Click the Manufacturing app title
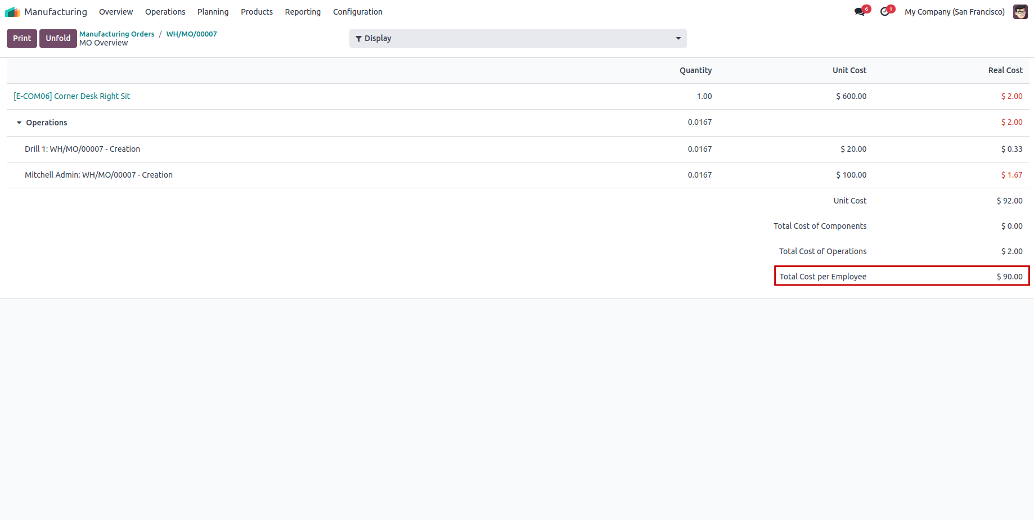Image resolution: width=1034 pixels, height=520 pixels. coord(56,12)
